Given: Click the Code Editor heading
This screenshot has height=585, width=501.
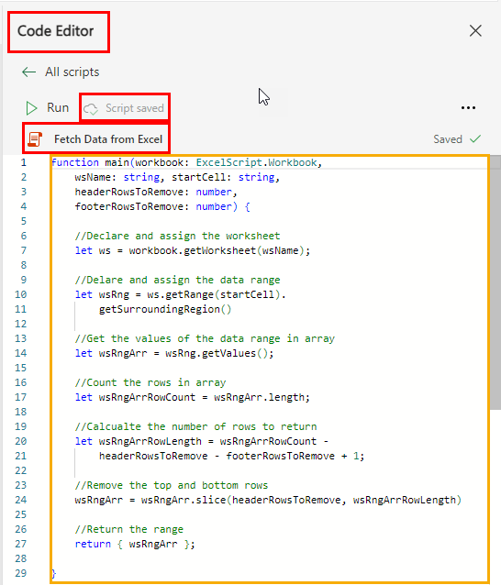Looking at the screenshot, I should (x=56, y=31).
